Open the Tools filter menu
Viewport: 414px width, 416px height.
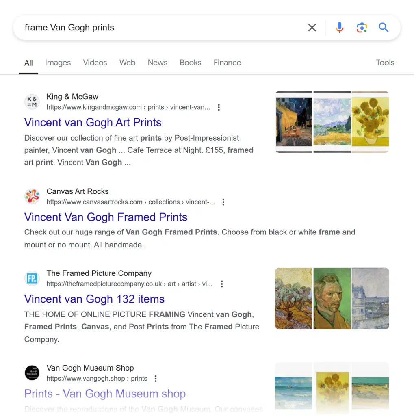pos(385,63)
